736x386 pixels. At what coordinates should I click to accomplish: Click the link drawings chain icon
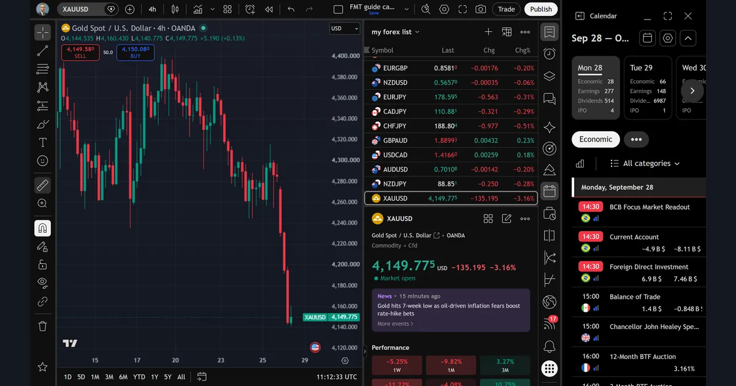point(42,301)
